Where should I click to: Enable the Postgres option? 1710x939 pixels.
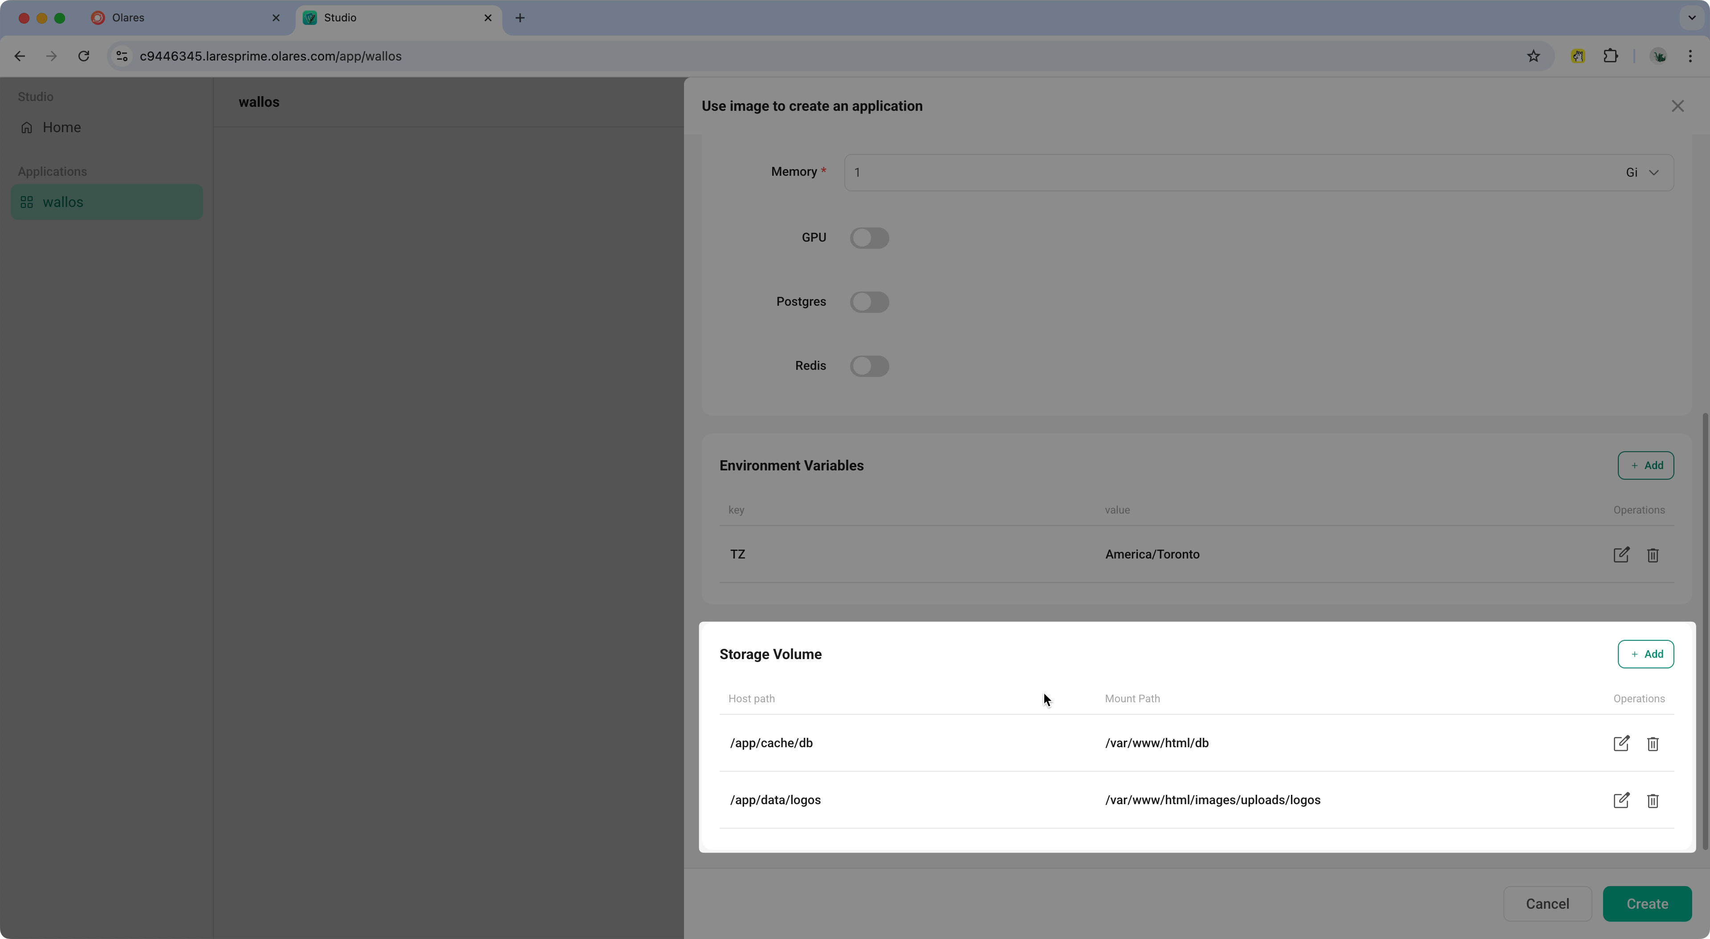coord(870,302)
